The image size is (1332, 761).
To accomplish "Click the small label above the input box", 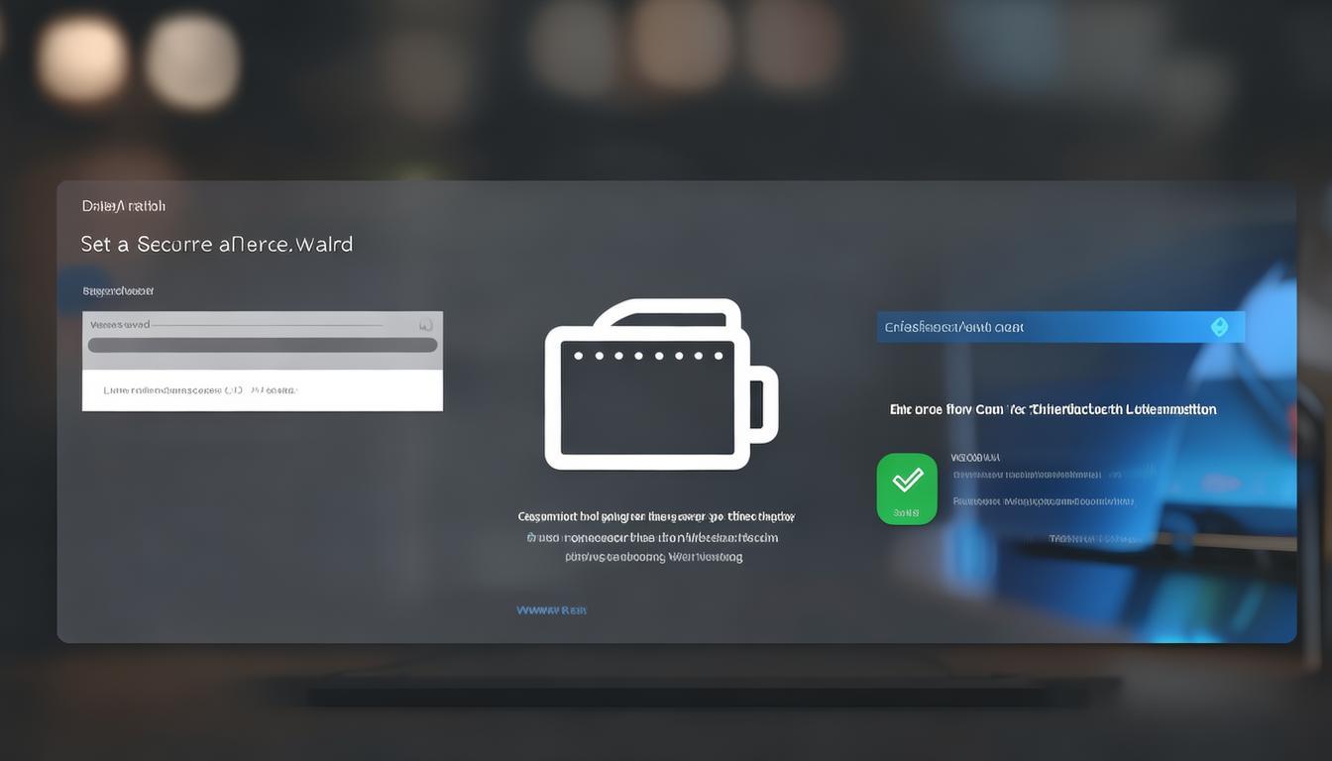I will [x=118, y=291].
